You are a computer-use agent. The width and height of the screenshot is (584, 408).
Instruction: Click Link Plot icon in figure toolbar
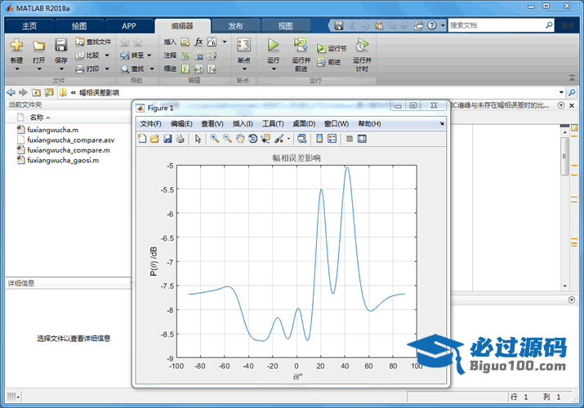tap(302, 139)
